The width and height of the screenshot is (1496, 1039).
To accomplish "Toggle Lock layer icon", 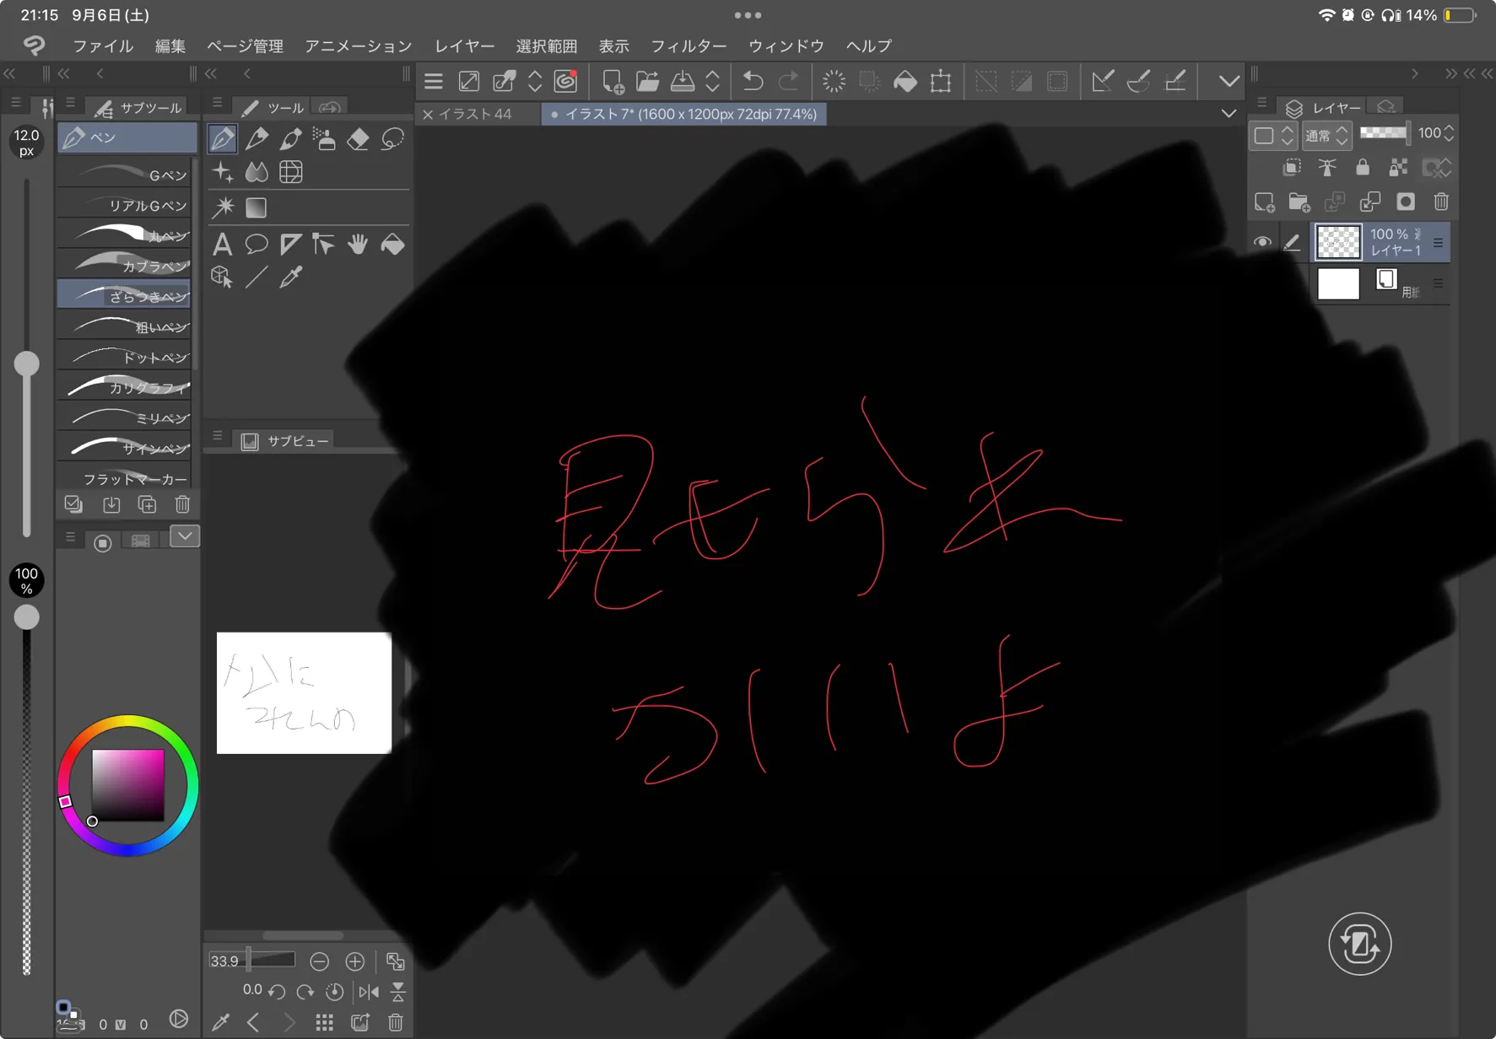I will pos(1363,168).
